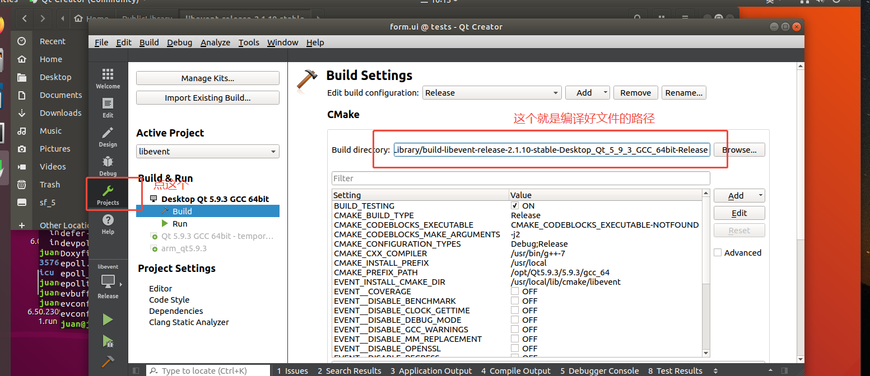Go back in Files window
The width and height of the screenshot is (870, 376).
(24, 18)
